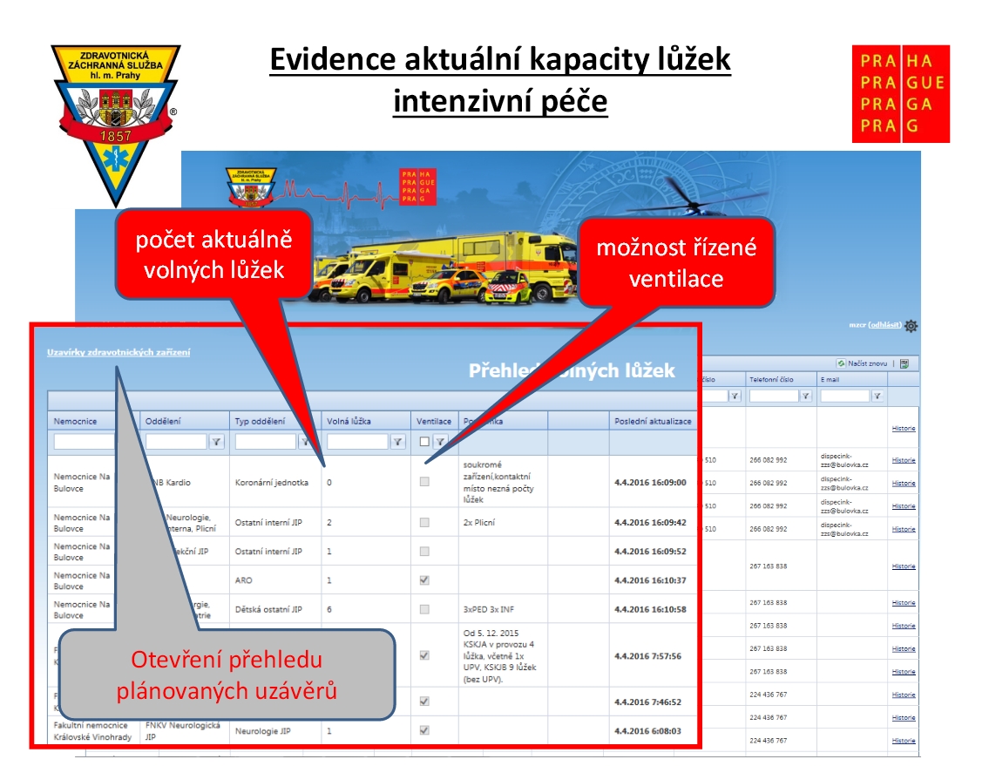Click the Volná lůžka filter text field

click(356, 442)
